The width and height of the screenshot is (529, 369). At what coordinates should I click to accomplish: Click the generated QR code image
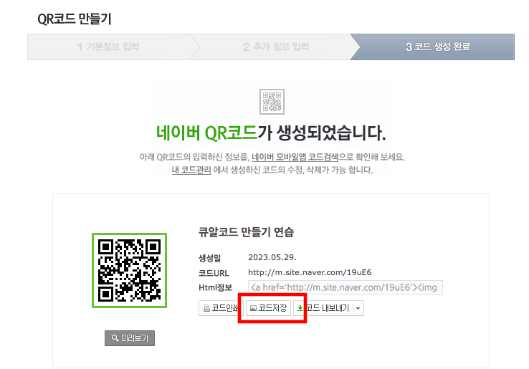click(x=130, y=271)
